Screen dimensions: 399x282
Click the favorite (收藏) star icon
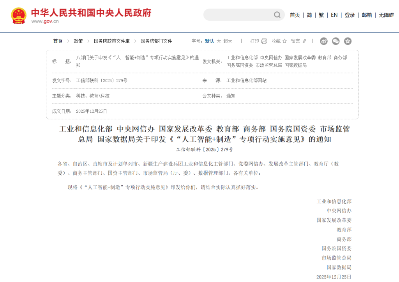point(284,41)
